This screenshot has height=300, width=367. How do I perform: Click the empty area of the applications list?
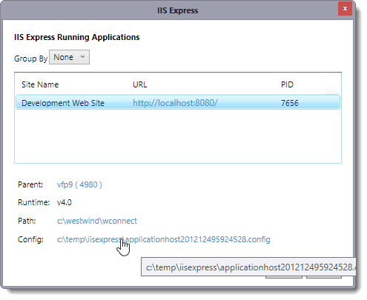178,136
